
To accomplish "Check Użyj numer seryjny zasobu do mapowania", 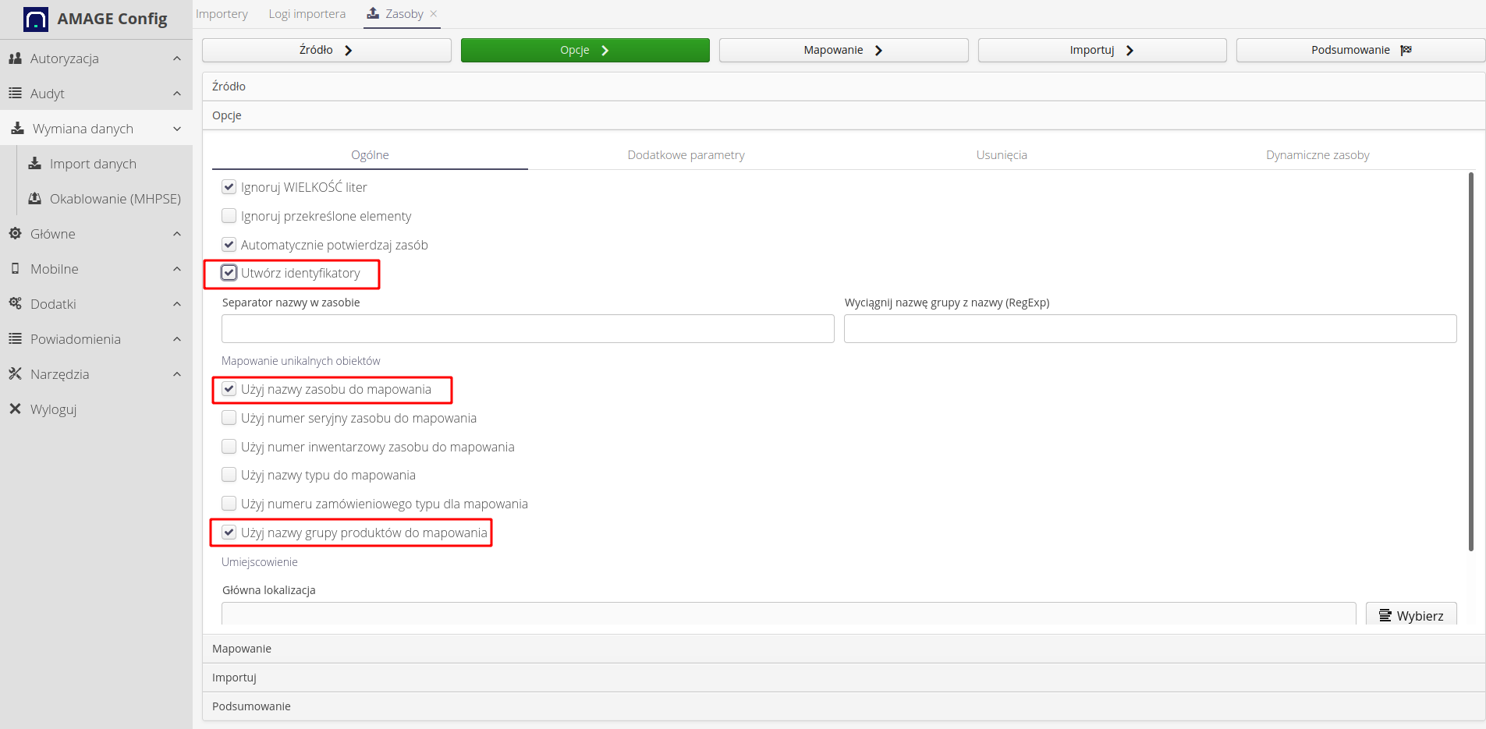I will (x=229, y=418).
